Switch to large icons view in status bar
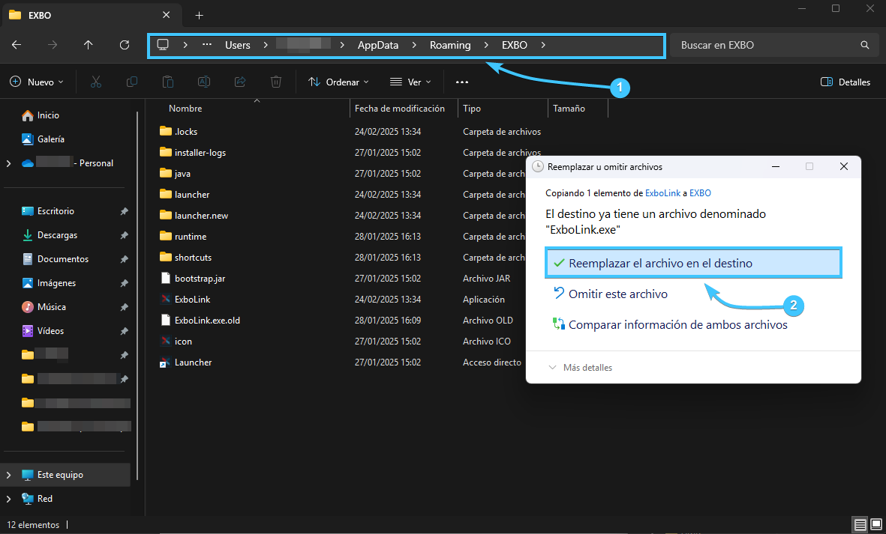886x534 pixels. tap(875, 525)
